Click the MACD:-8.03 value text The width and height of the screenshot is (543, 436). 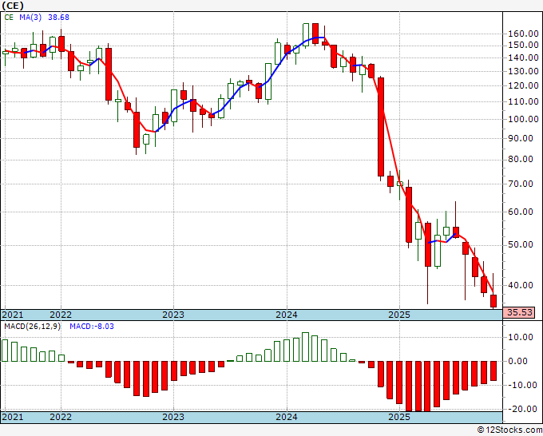92,327
